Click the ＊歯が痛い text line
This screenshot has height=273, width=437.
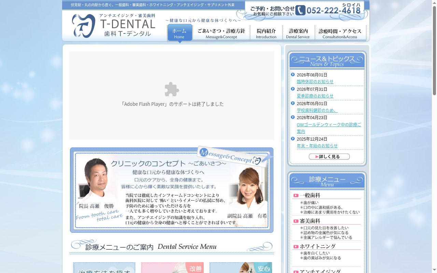pos(309,203)
